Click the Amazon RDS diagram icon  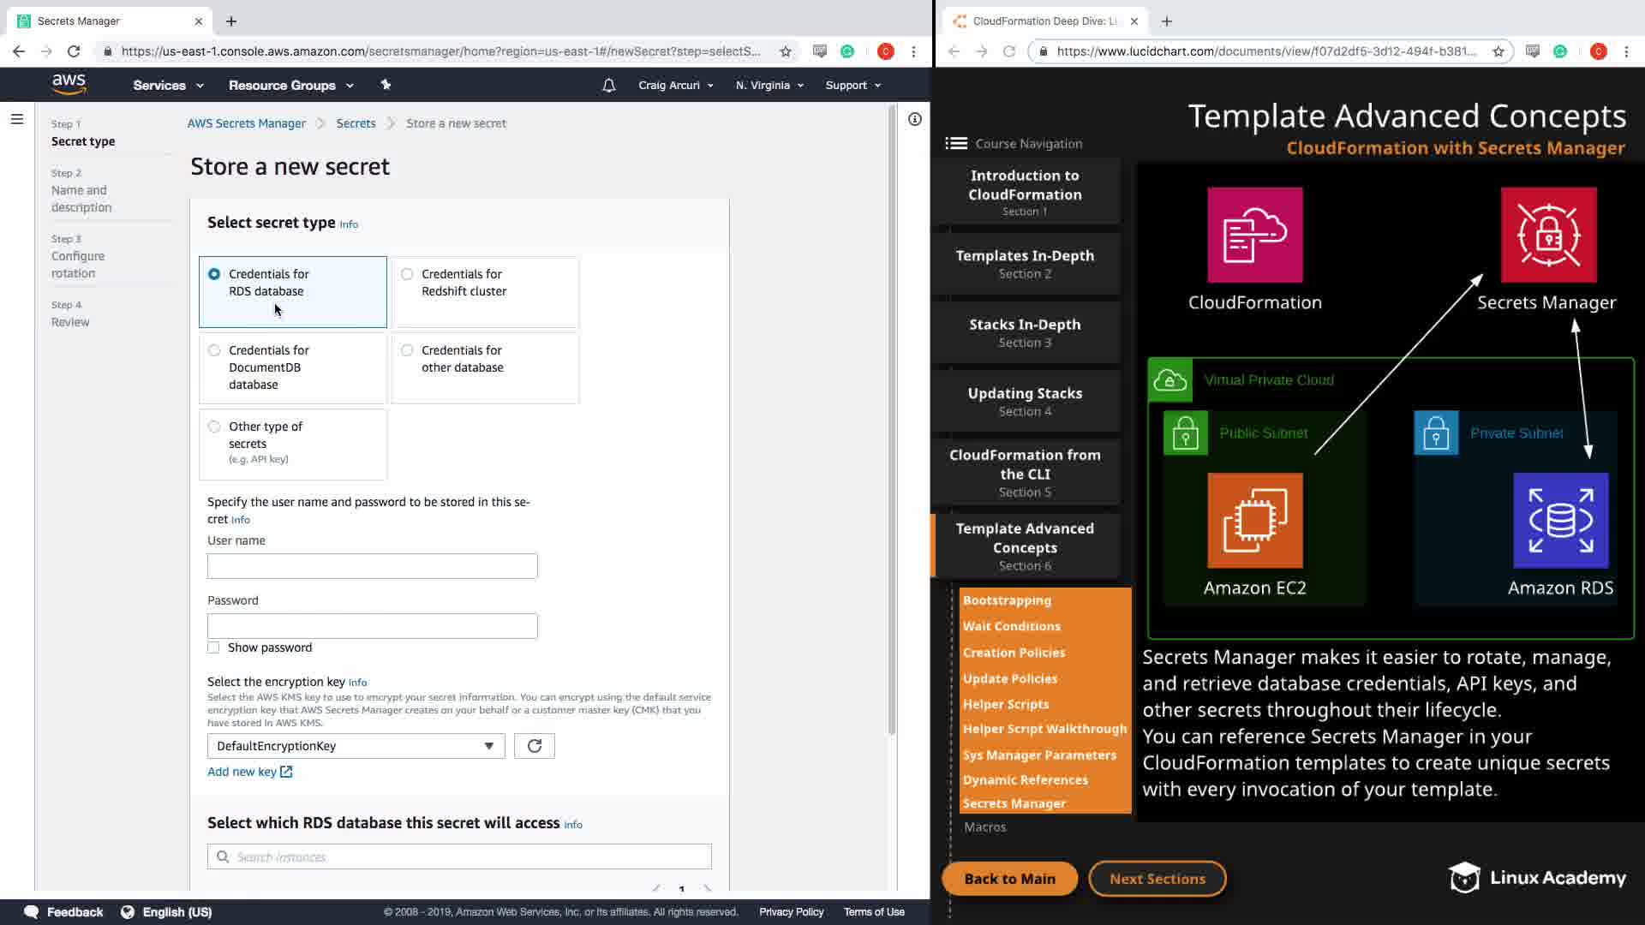point(1560,521)
